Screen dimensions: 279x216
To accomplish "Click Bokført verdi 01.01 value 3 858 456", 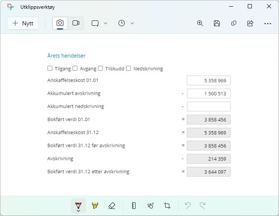I will pyautogui.click(x=209, y=119).
